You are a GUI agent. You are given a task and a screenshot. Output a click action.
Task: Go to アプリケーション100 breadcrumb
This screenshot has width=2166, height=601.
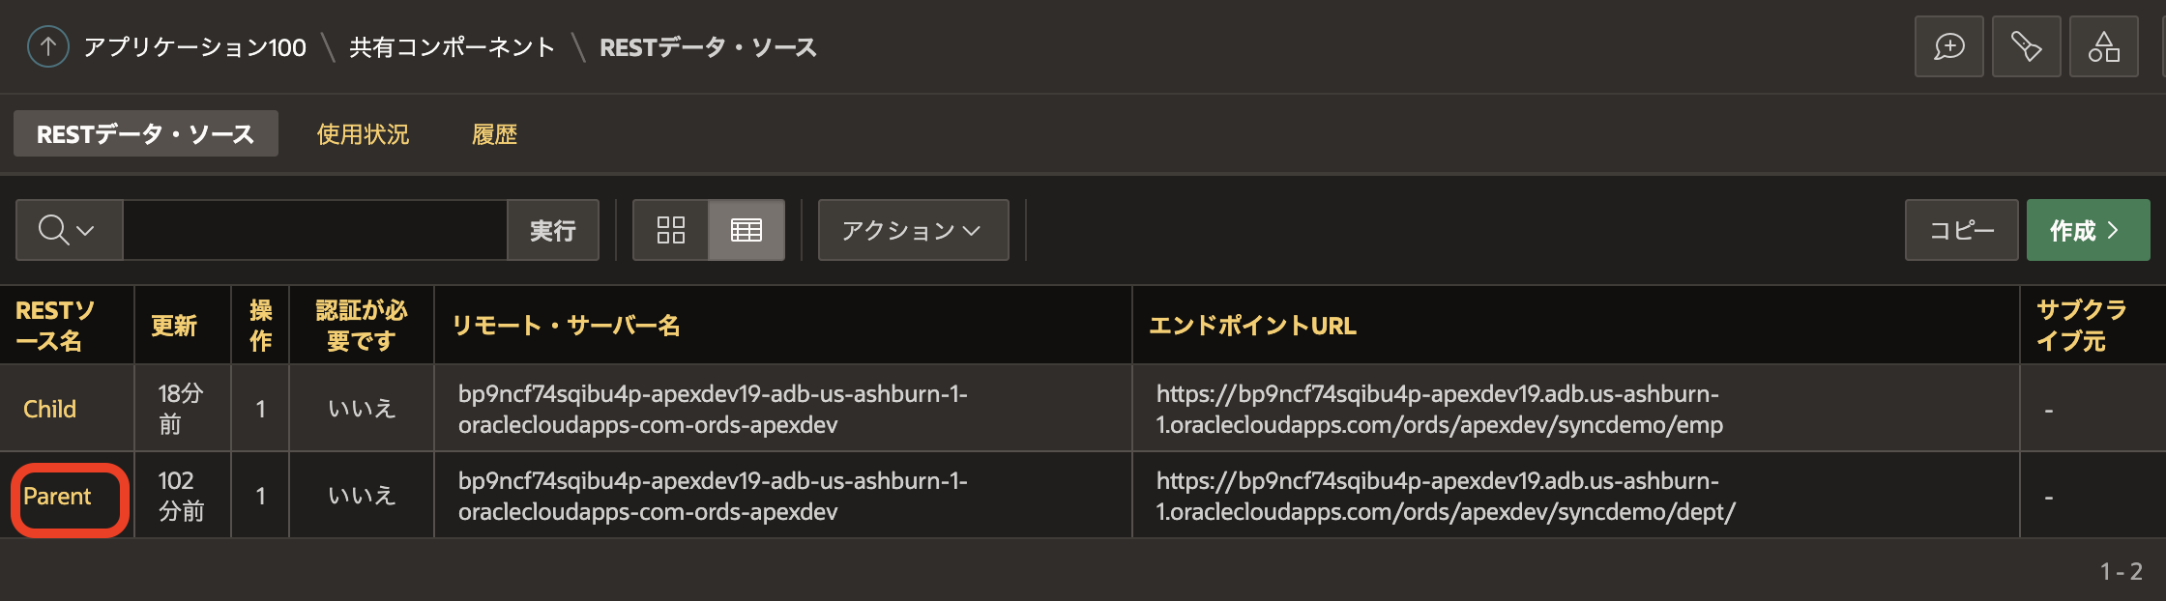click(x=194, y=47)
